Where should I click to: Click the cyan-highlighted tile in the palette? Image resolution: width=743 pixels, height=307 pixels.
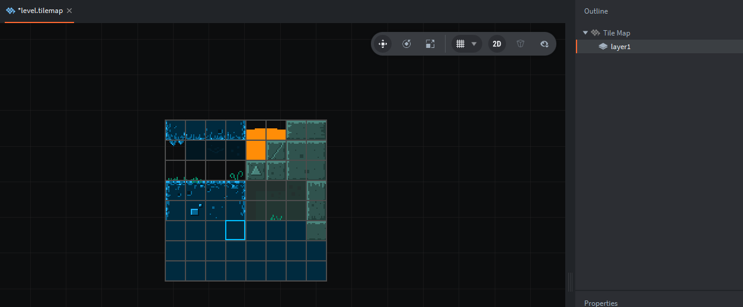[235, 230]
